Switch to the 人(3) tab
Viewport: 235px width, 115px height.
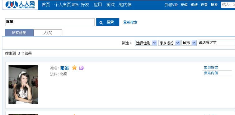tap(48, 33)
